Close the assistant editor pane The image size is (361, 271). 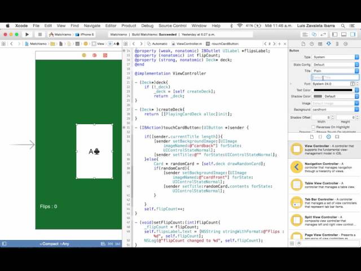pos(285,44)
